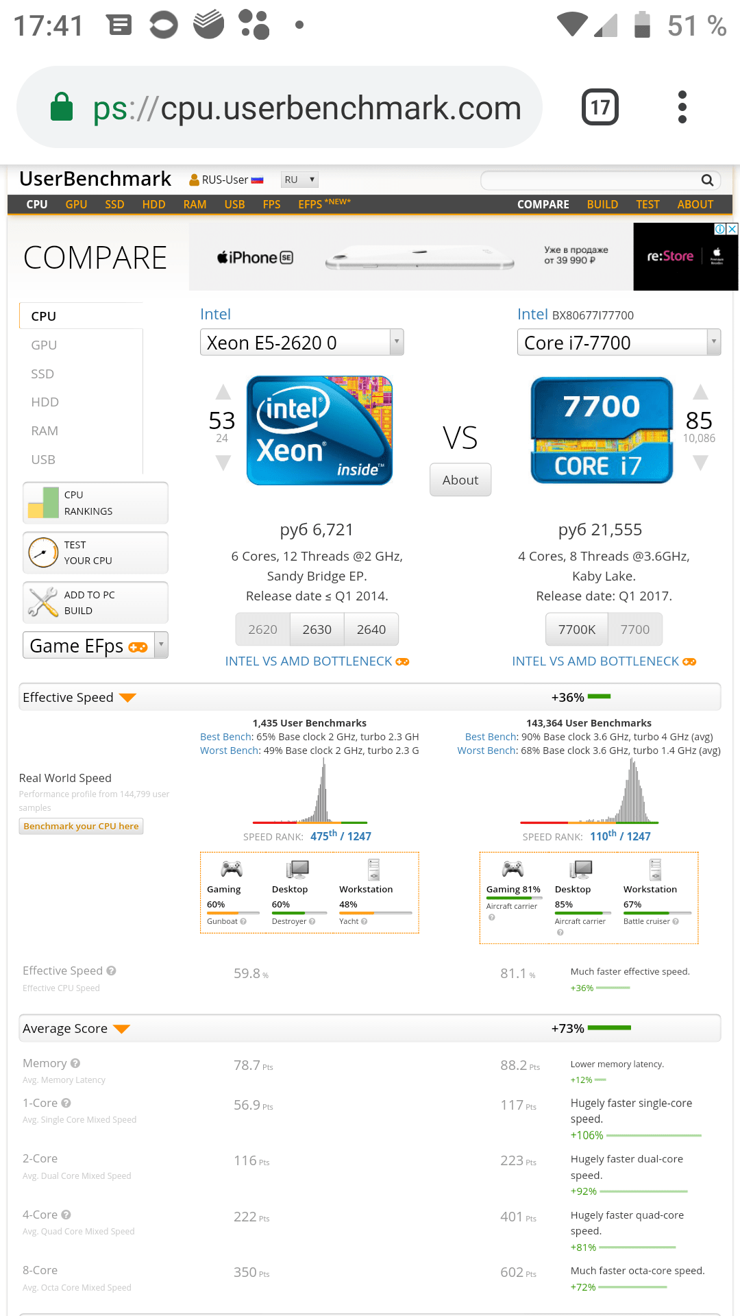Click the Add to PC Build tools icon

tap(43, 602)
